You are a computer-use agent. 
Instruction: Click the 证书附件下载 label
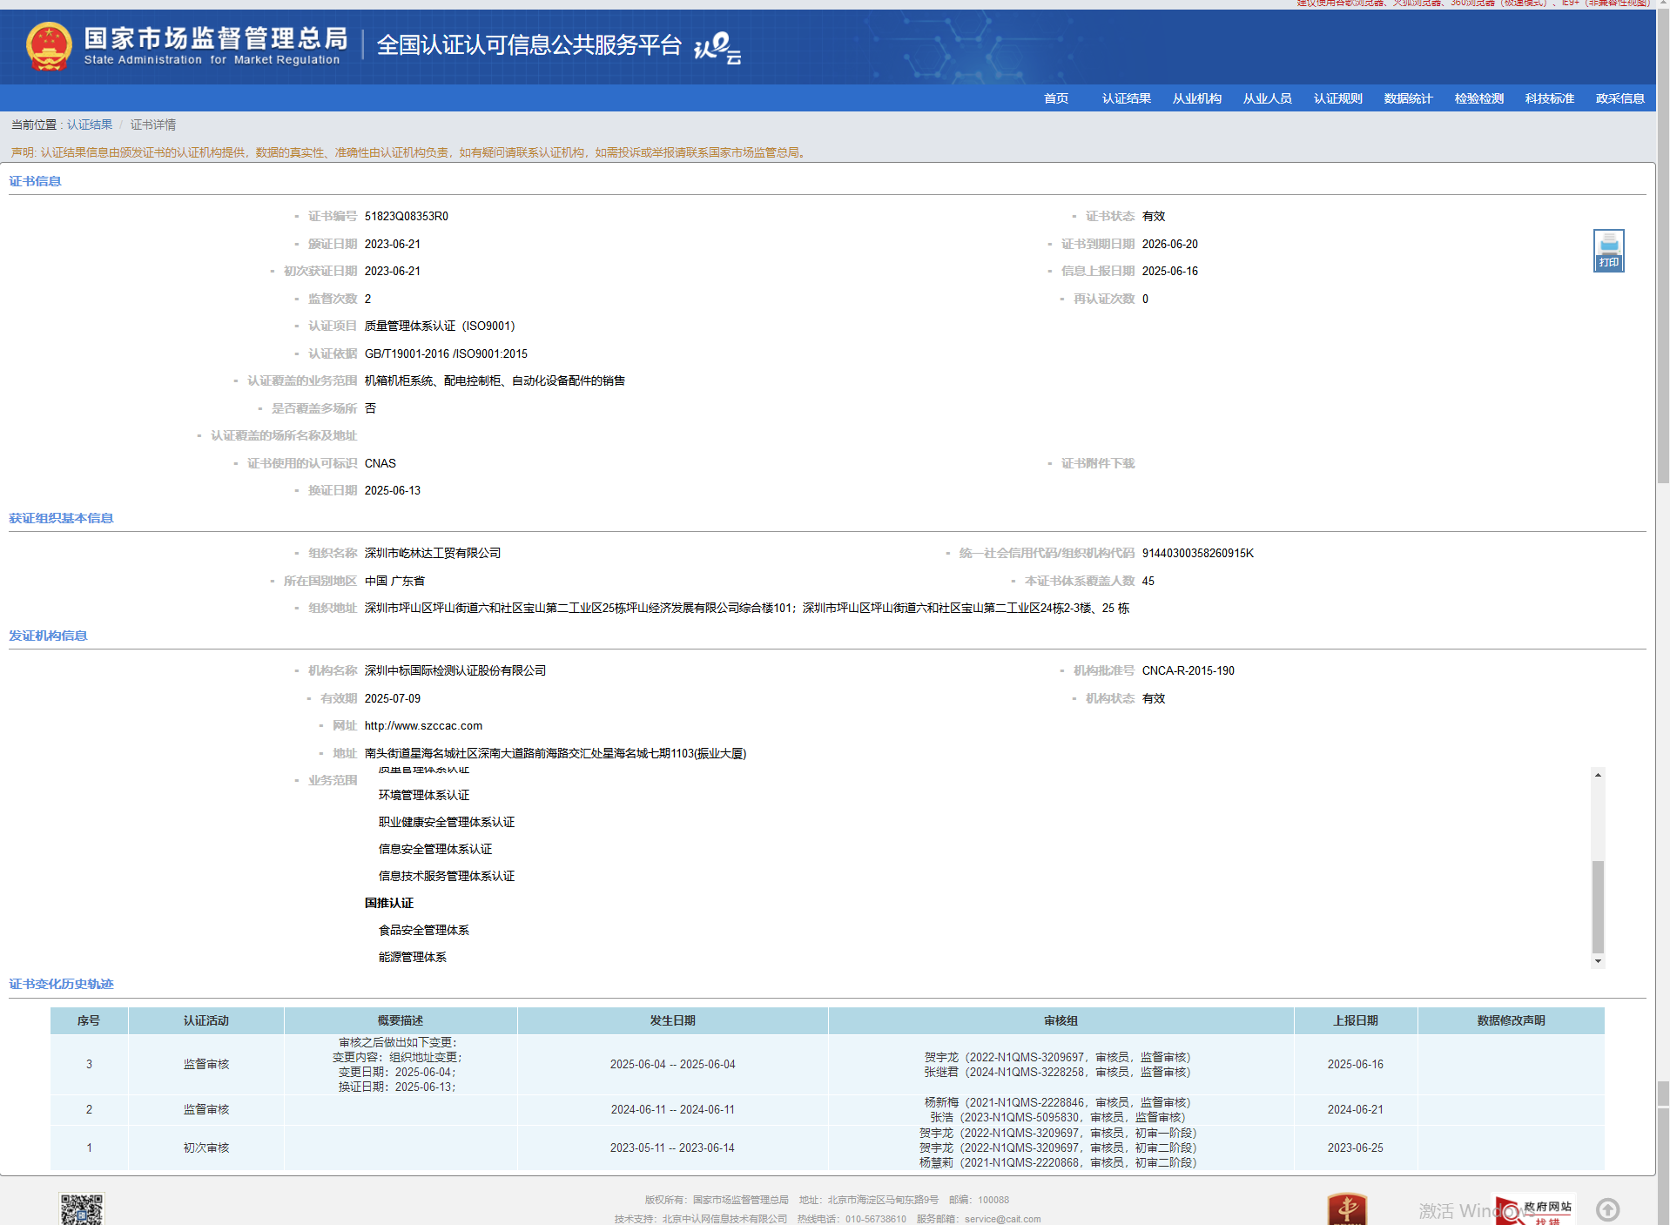click(x=1097, y=463)
